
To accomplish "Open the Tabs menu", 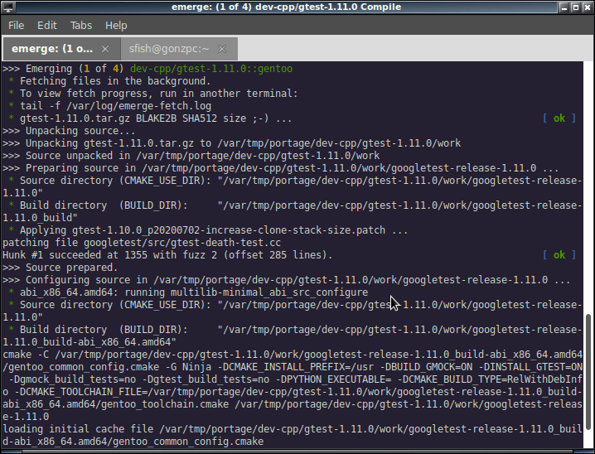I will (x=81, y=26).
